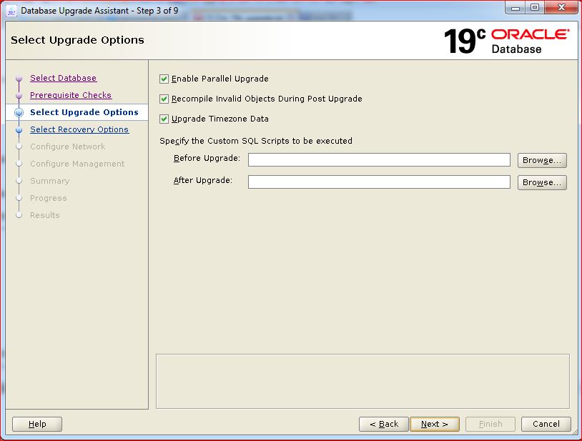Click the Java icon in the title bar
Viewport: 582px width, 441px height.
click(x=11, y=11)
